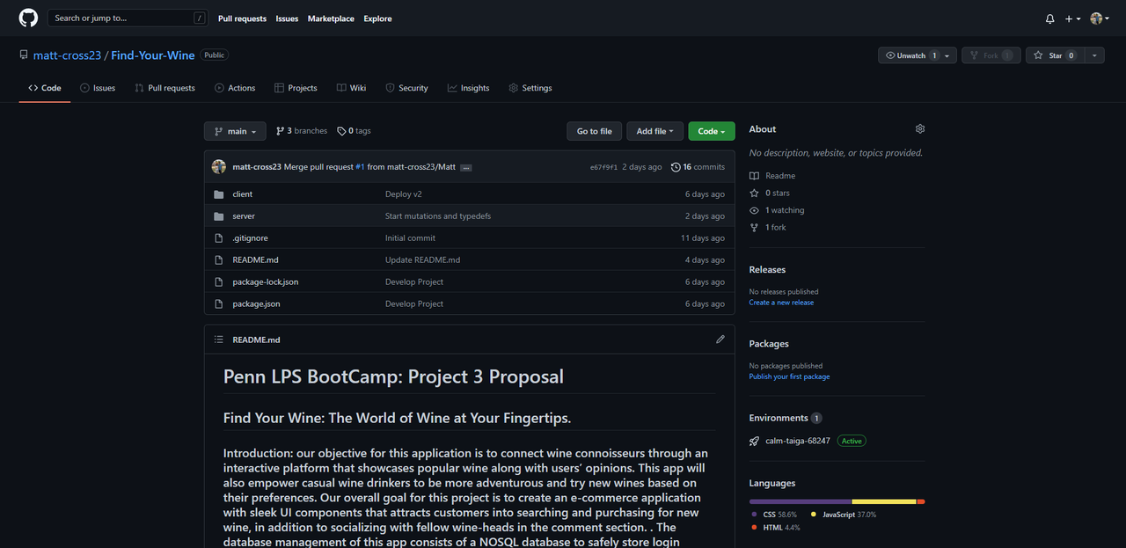Image resolution: width=1126 pixels, height=548 pixels.
Task: Open pull request #1 link
Action: tap(360, 167)
